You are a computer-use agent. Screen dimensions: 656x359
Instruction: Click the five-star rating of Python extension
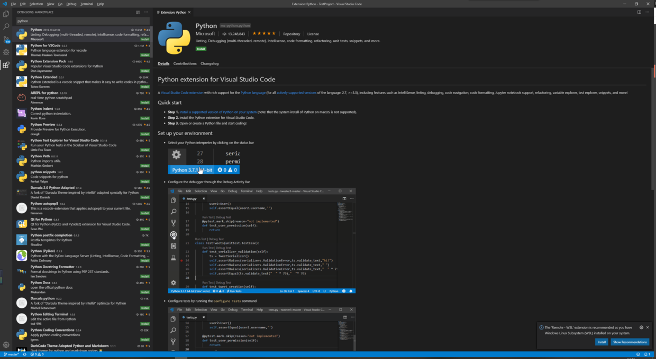(x=264, y=34)
